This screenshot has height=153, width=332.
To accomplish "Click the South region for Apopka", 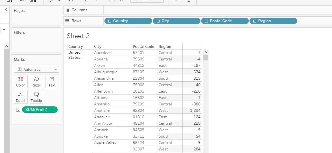I will pos(164,136).
